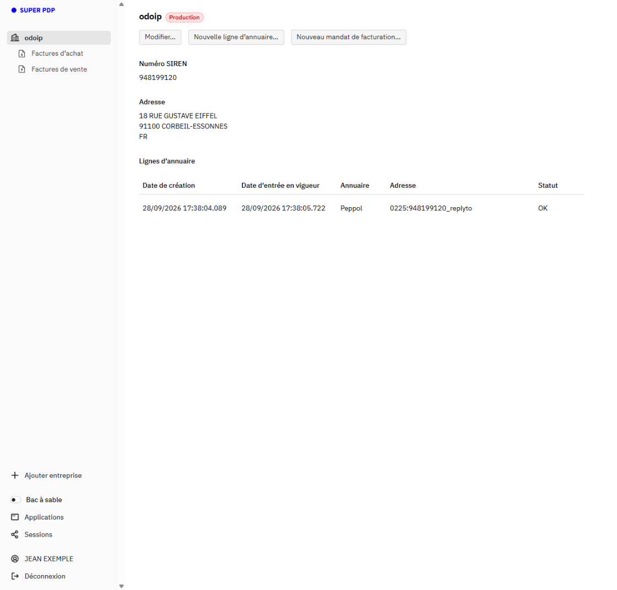The width and height of the screenshot is (617, 590).
Task: Open Factures d'achat
Action: [x=57, y=53]
